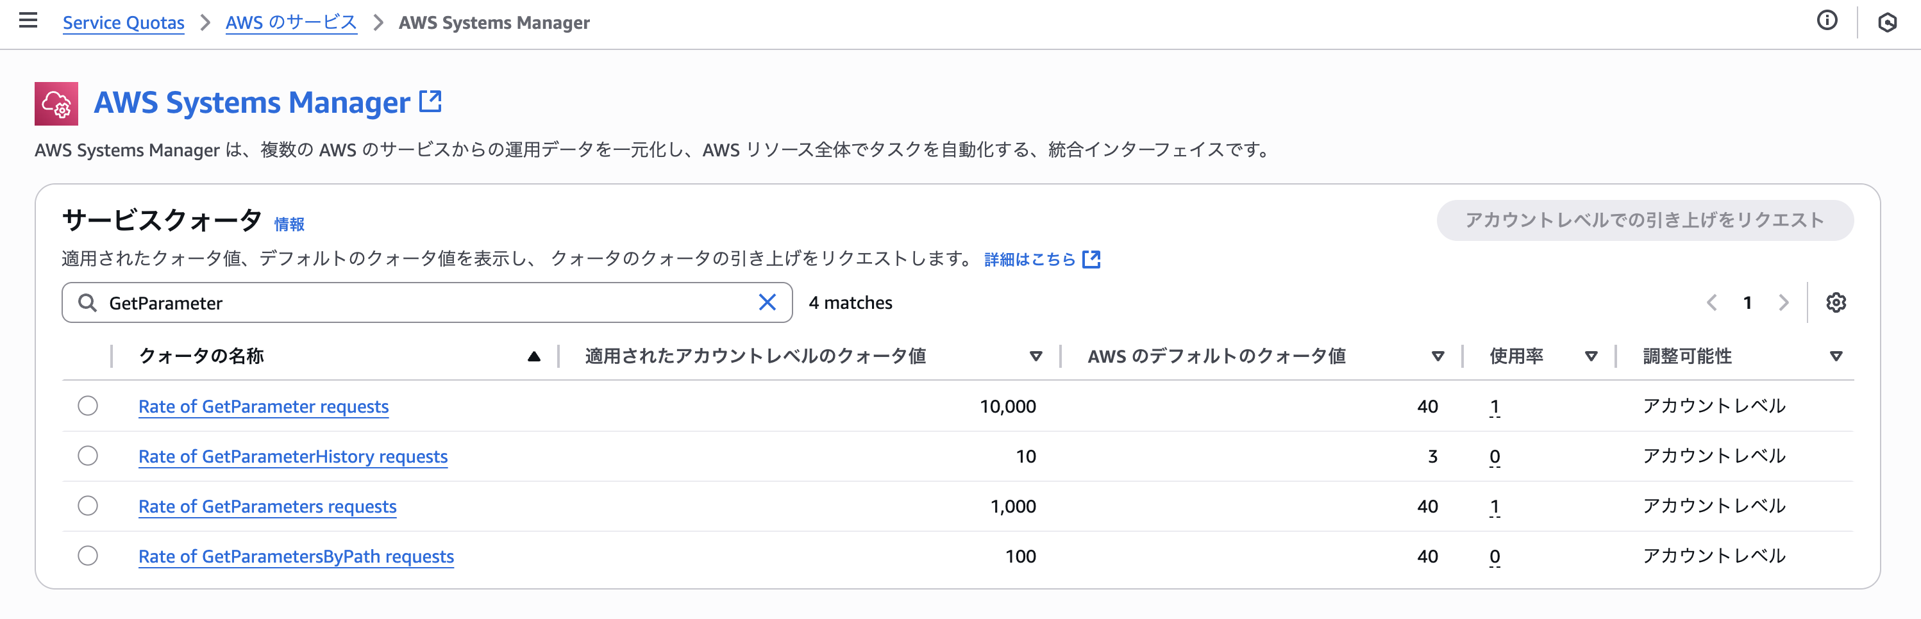Sort by 適用されたアカウントレベルのクォータ値 column arrow
The image size is (1921, 619).
click(x=1036, y=357)
